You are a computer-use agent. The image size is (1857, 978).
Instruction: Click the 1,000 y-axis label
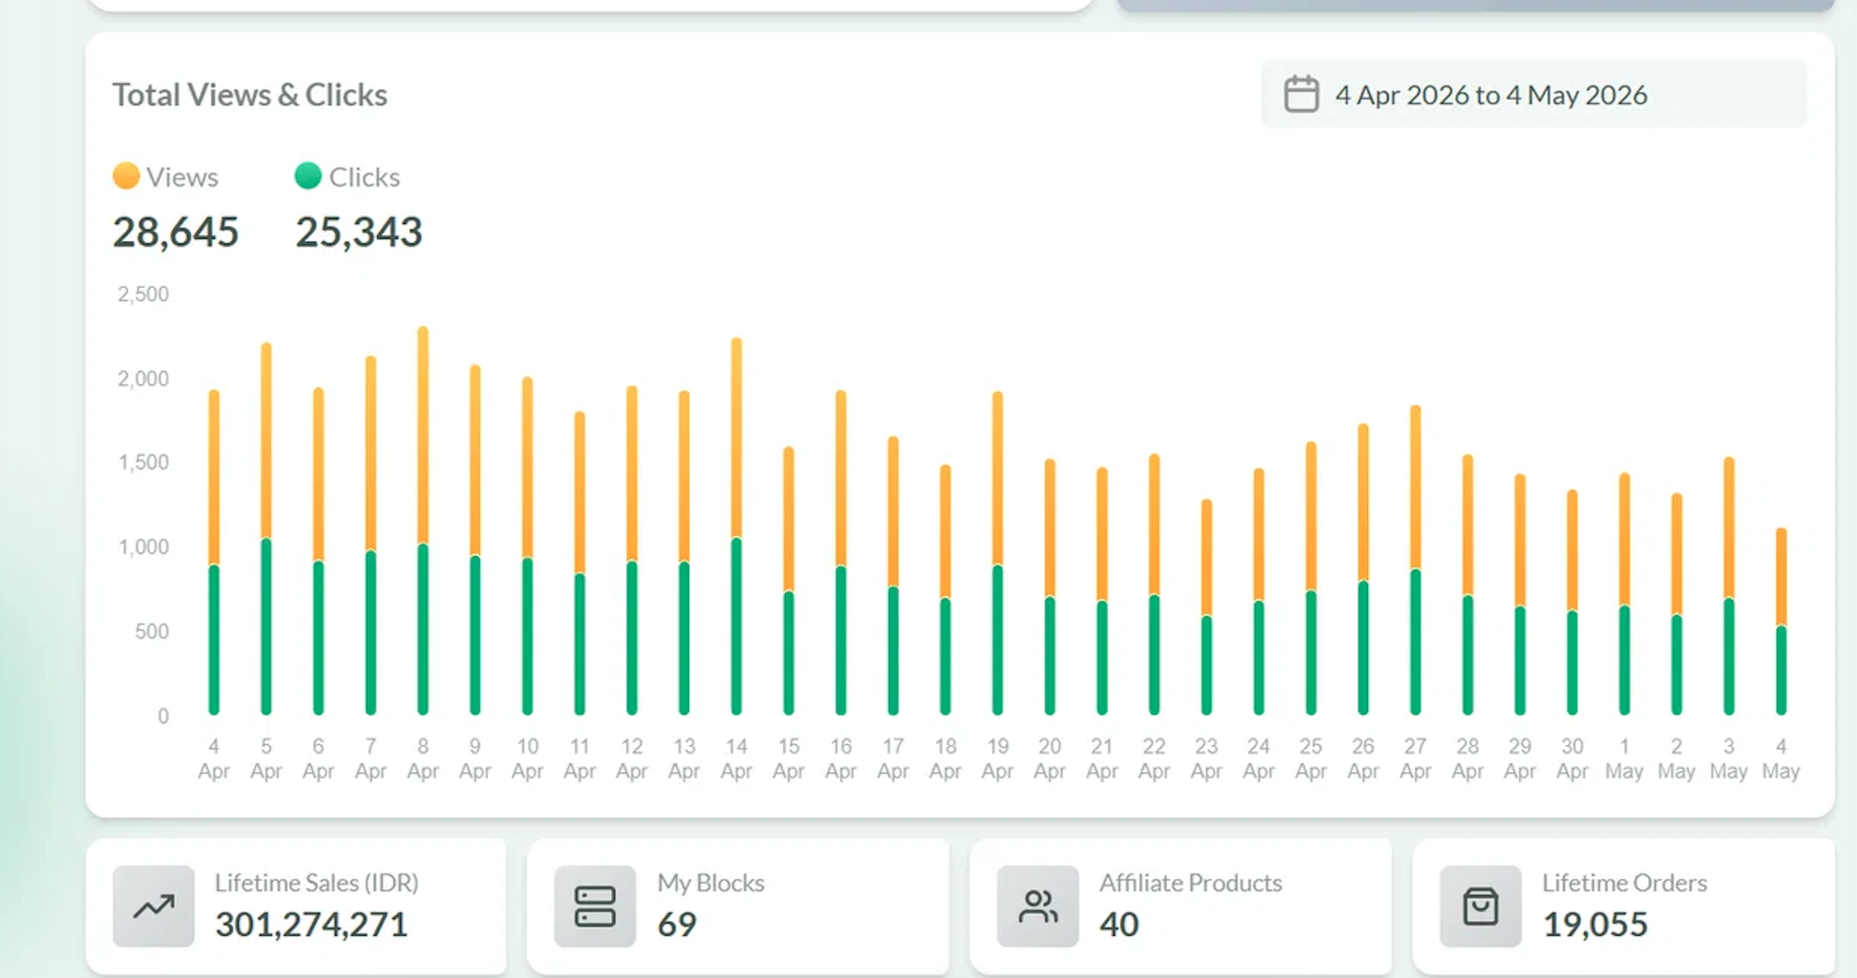point(143,547)
